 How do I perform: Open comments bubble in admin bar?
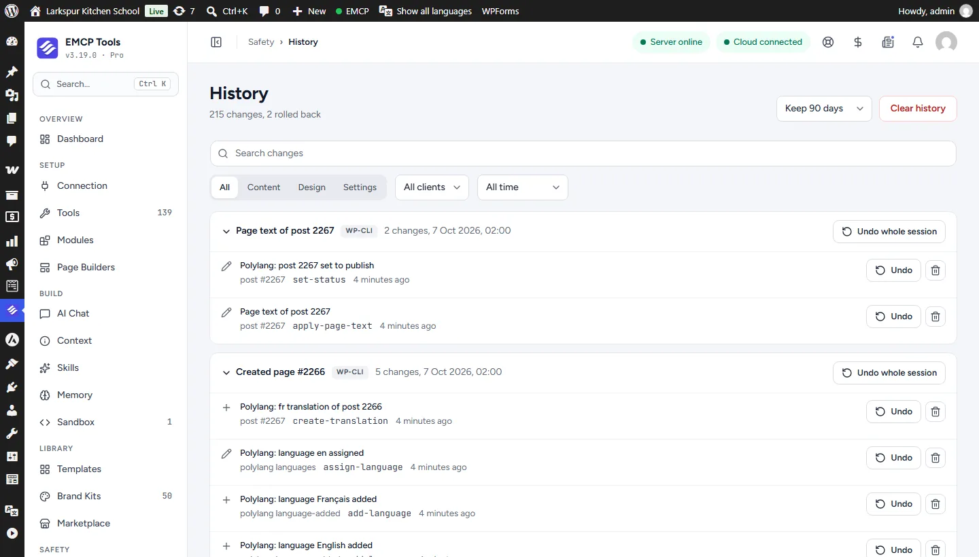click(x=270, y=11)
